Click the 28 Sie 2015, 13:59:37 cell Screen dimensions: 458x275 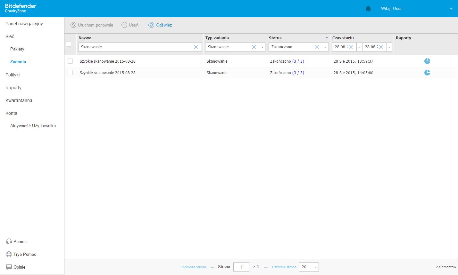[x=354, y=61]
